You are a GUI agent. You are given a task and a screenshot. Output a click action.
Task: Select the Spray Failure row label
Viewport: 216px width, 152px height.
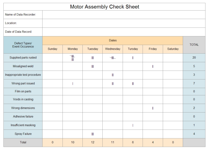(23, 134)
